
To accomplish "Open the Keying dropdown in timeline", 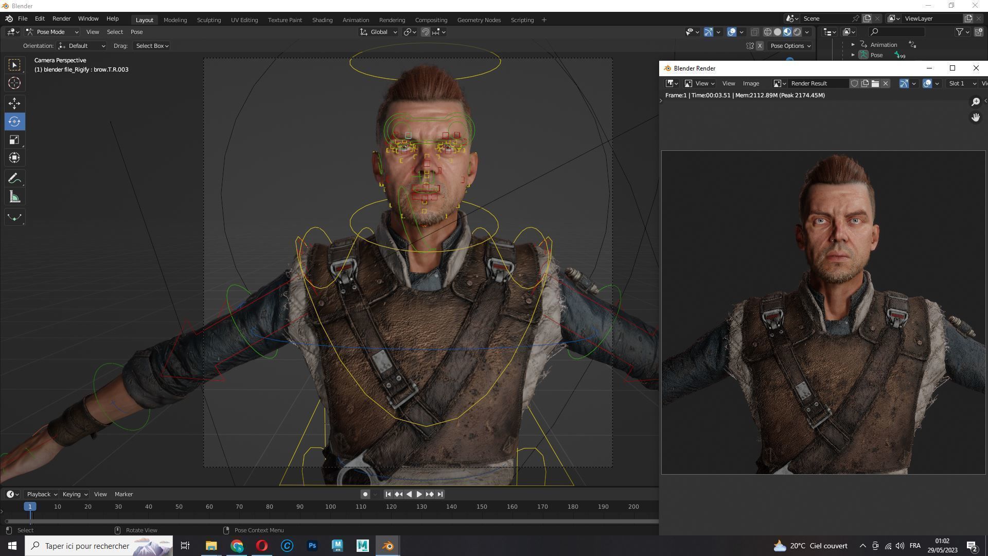I will [75, 494].
